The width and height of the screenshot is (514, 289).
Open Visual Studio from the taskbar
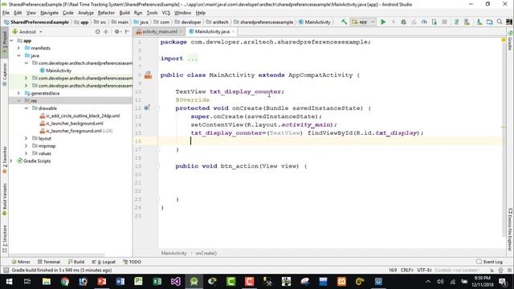click(x=175, y=282)
